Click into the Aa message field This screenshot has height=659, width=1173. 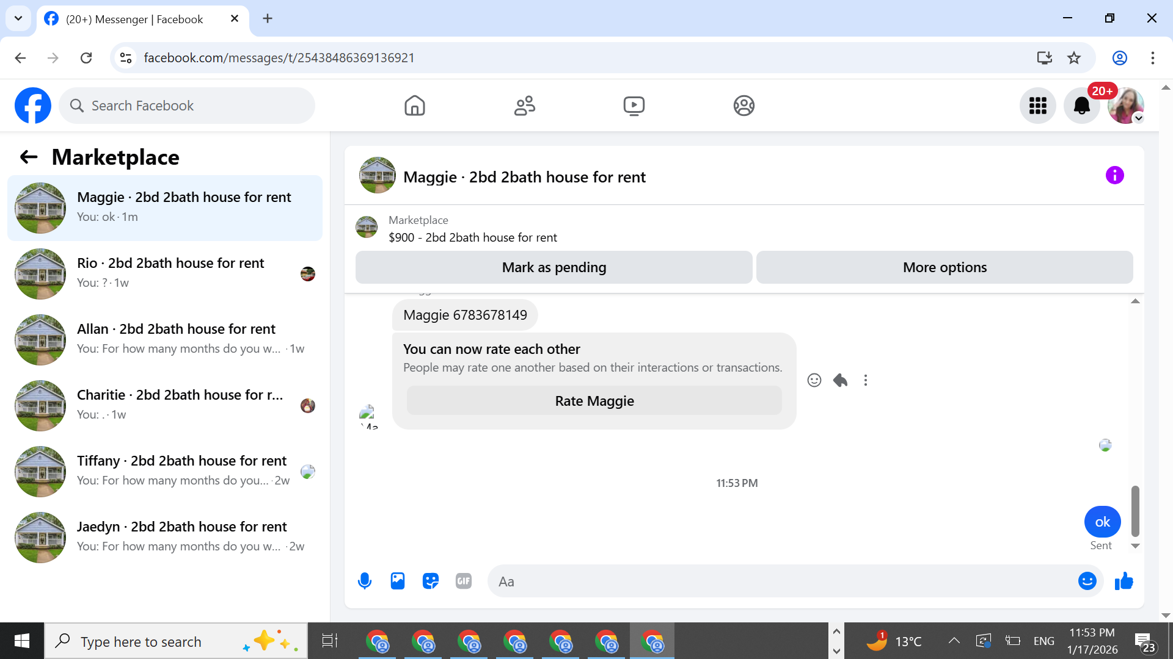[x=782, y=582]
